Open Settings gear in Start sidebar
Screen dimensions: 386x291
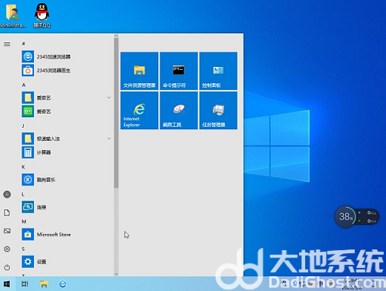coord(7,249)
